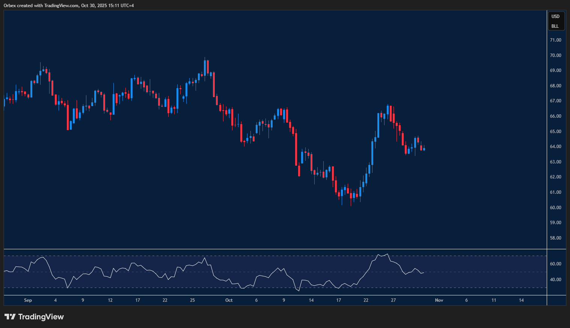Click the 71.00 price axis label
The height and width of the screenshot is (328, 570).
click(x=555, y=40)
